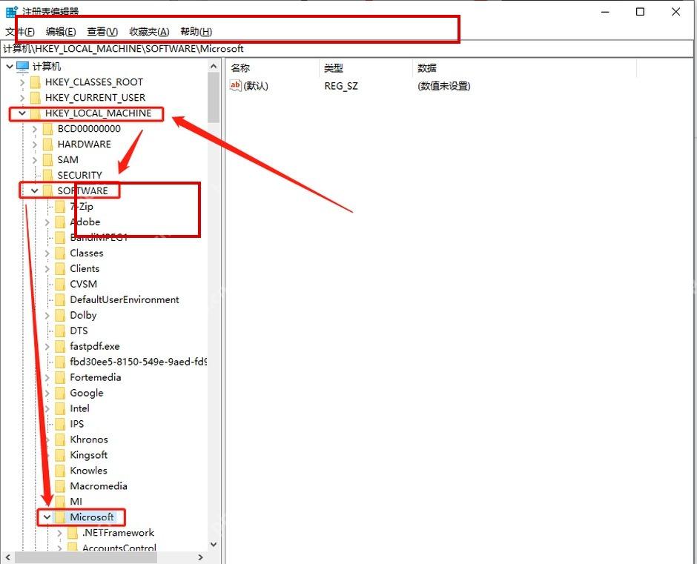This screenshot has height=564, width=697.
Task: Click the (数值未设置) data cell
Action: coord(443,86)
